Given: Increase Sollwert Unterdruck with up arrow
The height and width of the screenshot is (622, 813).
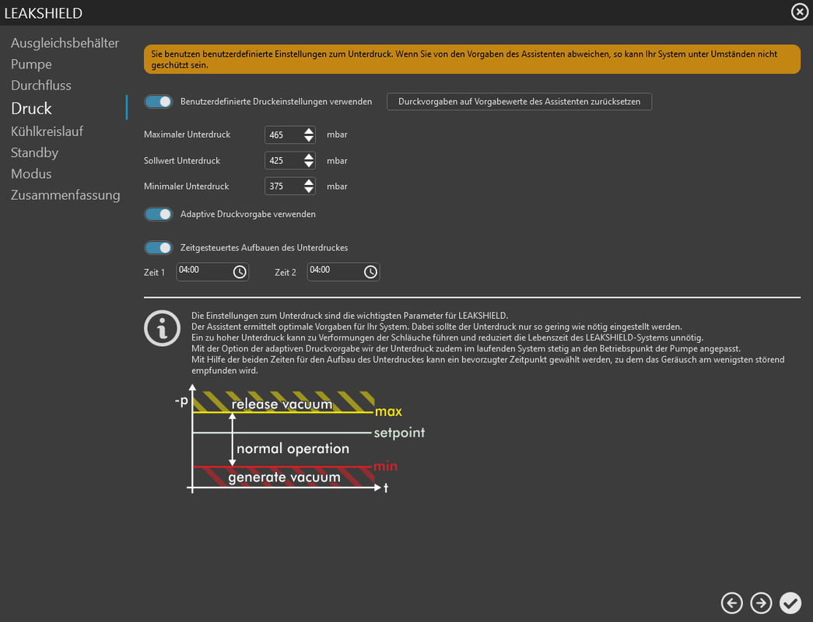Looking at the screenshot, I should 309,156.
